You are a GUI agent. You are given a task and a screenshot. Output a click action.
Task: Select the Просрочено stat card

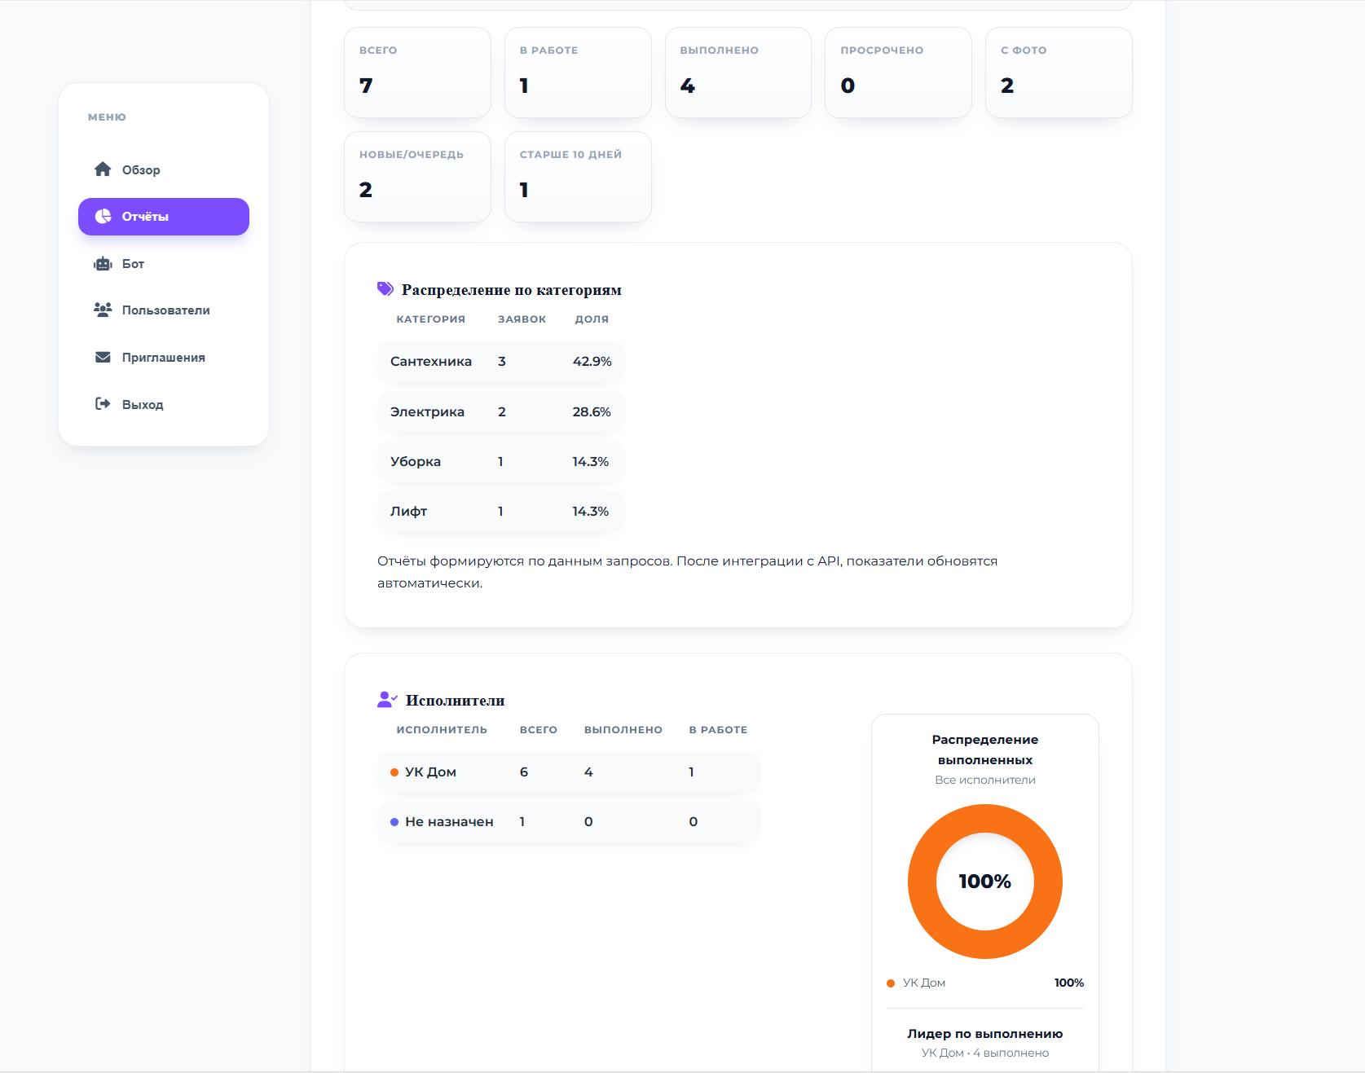point(898,73)
